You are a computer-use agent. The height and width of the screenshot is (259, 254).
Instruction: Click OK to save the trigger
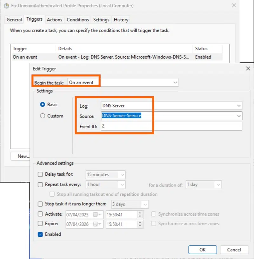coord(202,250)
